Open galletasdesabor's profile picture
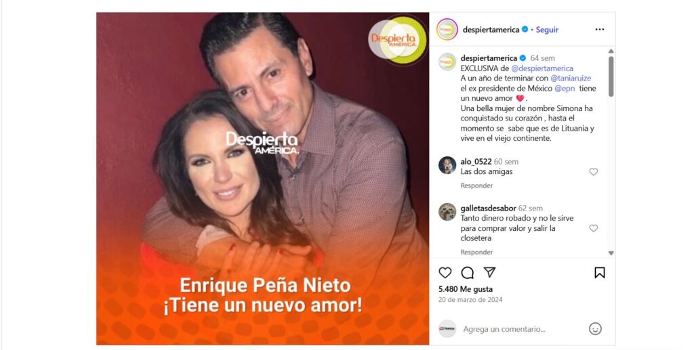694x350 pixels. pyautogui.click(x=447, y=212)
